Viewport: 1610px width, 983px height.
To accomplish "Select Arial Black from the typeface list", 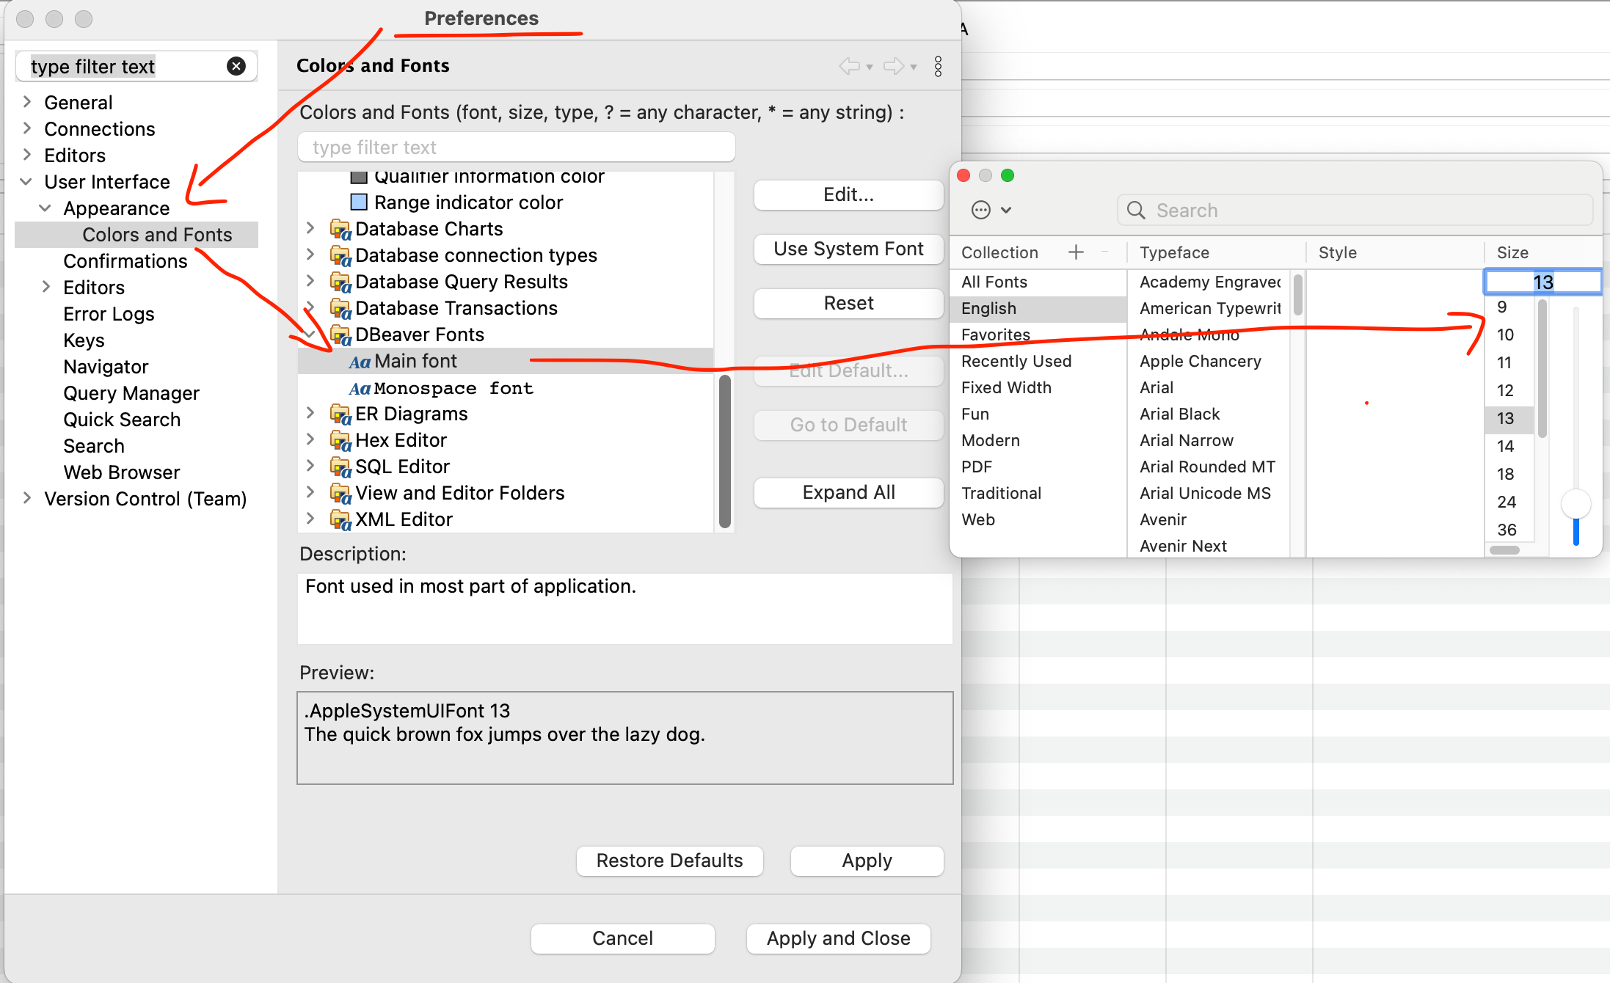I will click(1179, 414).
